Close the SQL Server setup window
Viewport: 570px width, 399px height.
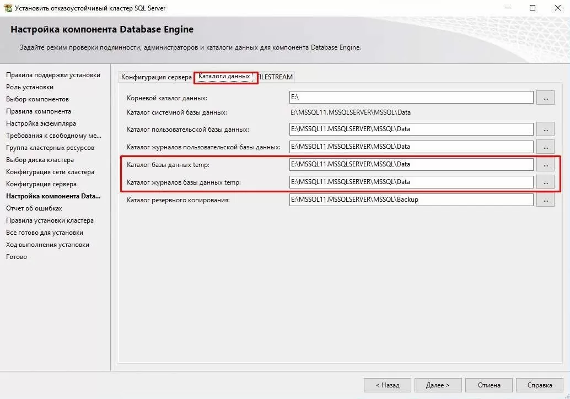tap(558, 8)
